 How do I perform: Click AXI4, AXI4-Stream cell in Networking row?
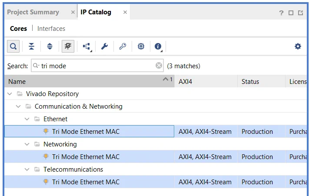point(205,157)
